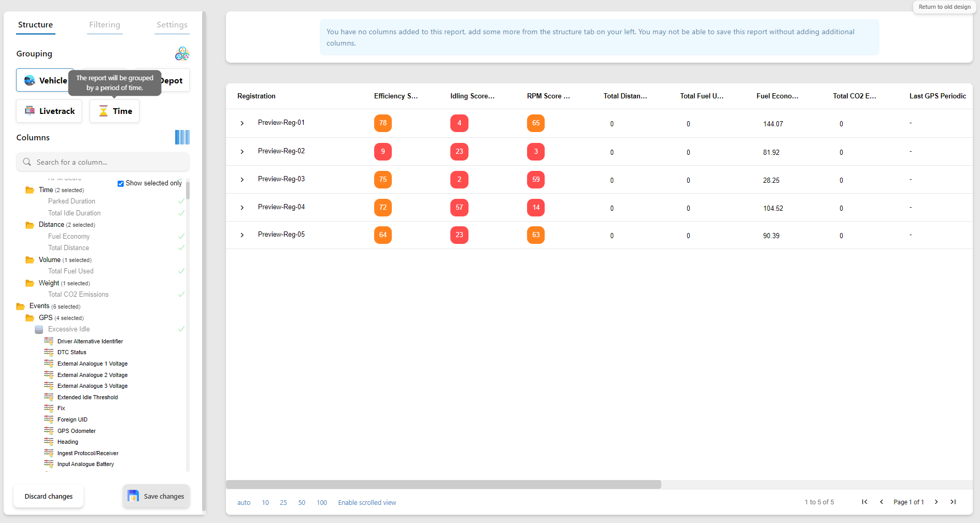Click Enable scrolled view link
This screenshot has width=980, height=523.
coord(366,502)
